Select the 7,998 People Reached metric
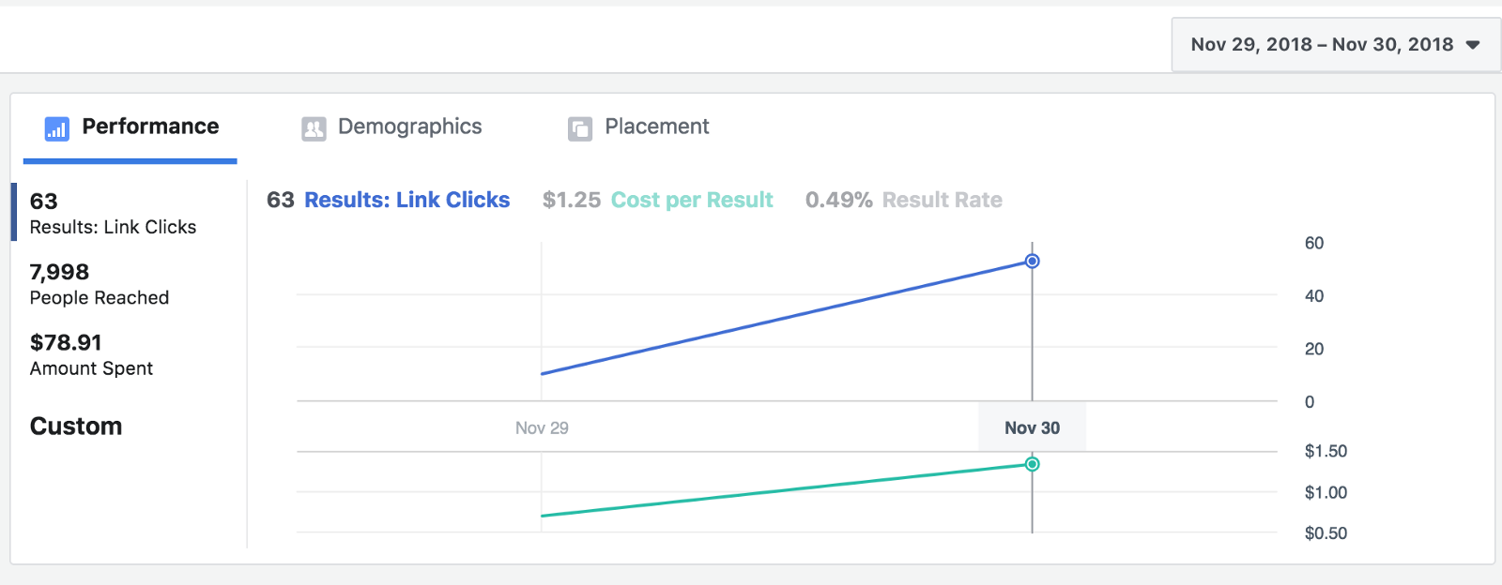 tap(99, 284)
